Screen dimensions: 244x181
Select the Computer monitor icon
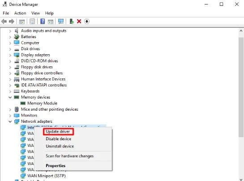click(17, 43)
